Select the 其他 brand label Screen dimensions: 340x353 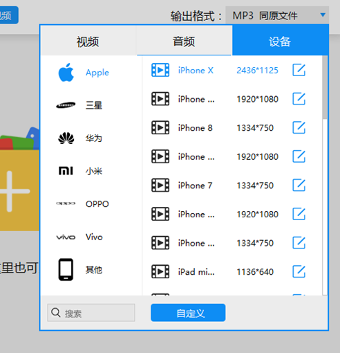tap(94, 269)
